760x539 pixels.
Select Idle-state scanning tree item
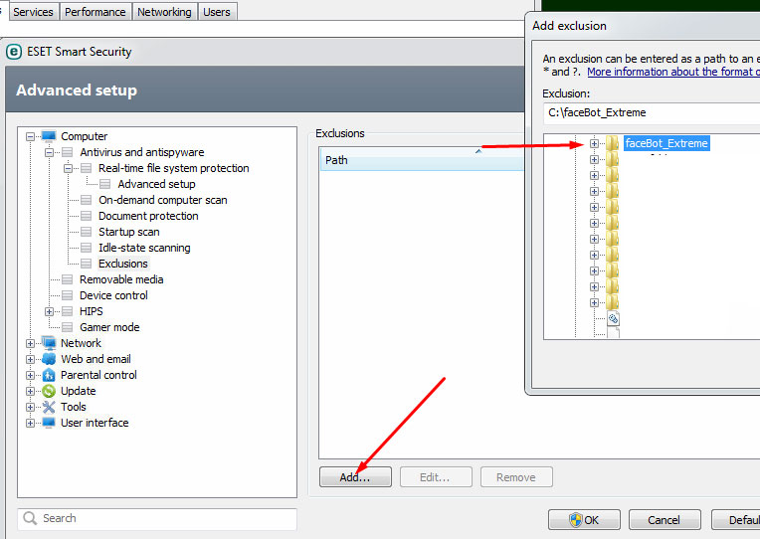pos(144,248)
